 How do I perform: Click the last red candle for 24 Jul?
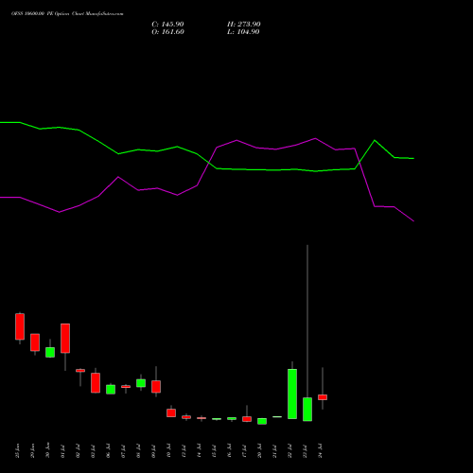click(323, 397)
